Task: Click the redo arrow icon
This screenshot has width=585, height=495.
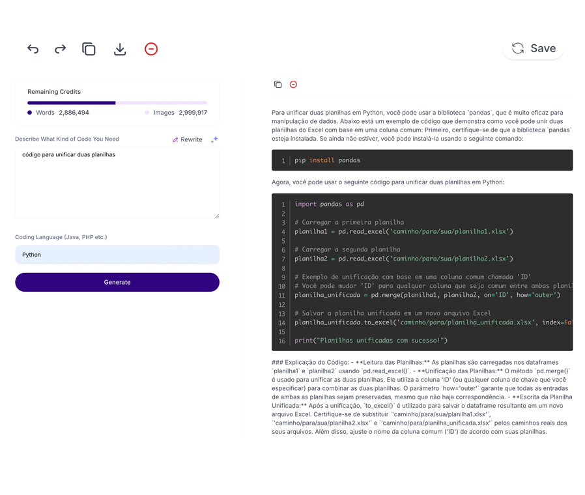Action: tap(60, 49)
